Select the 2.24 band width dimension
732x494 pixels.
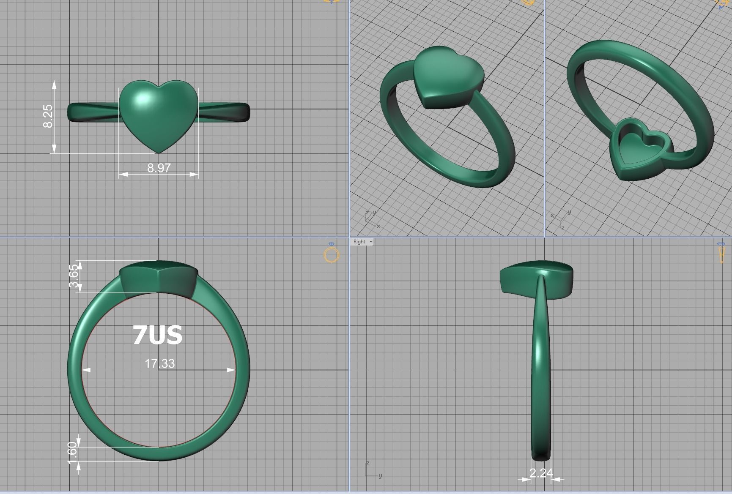point(541,473)
